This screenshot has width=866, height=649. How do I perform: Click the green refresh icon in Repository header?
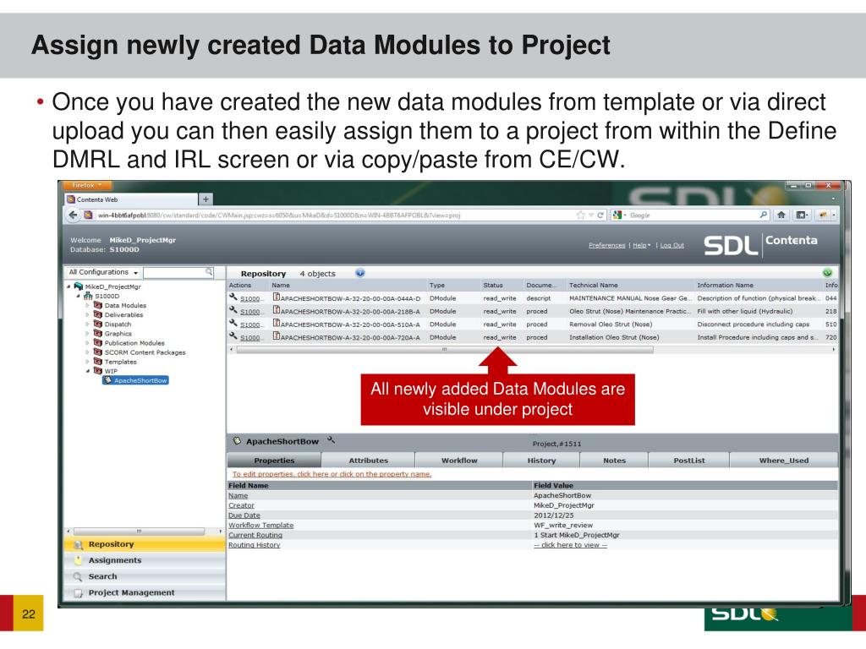[x=827, y=273]
